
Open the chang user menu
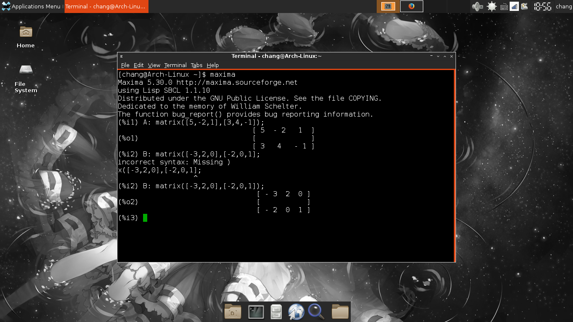click(x=564, y=6)
